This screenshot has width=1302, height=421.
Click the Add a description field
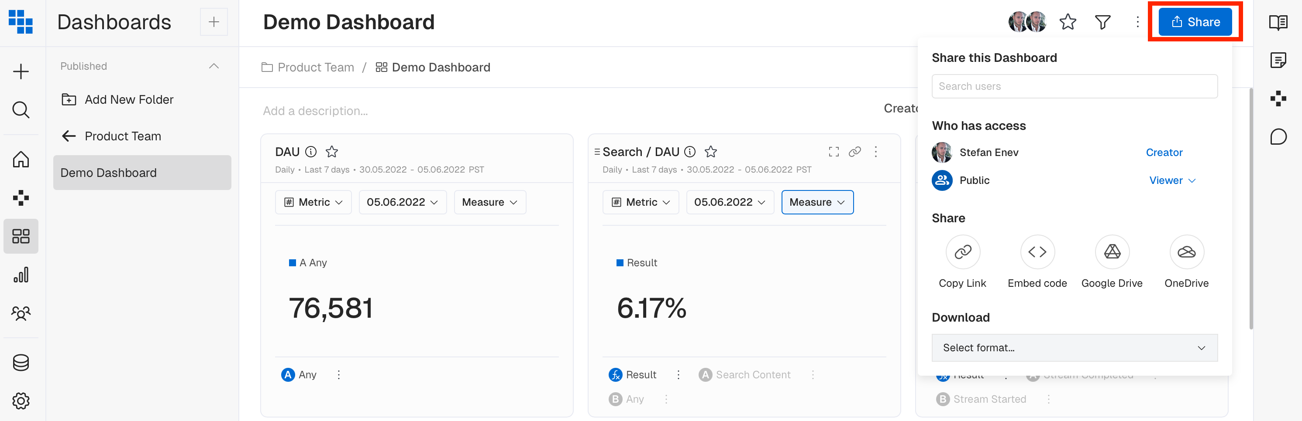(x=315, y=111)
